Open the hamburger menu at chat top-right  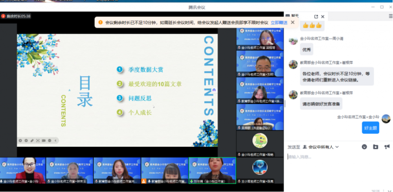tap(391, 16)
